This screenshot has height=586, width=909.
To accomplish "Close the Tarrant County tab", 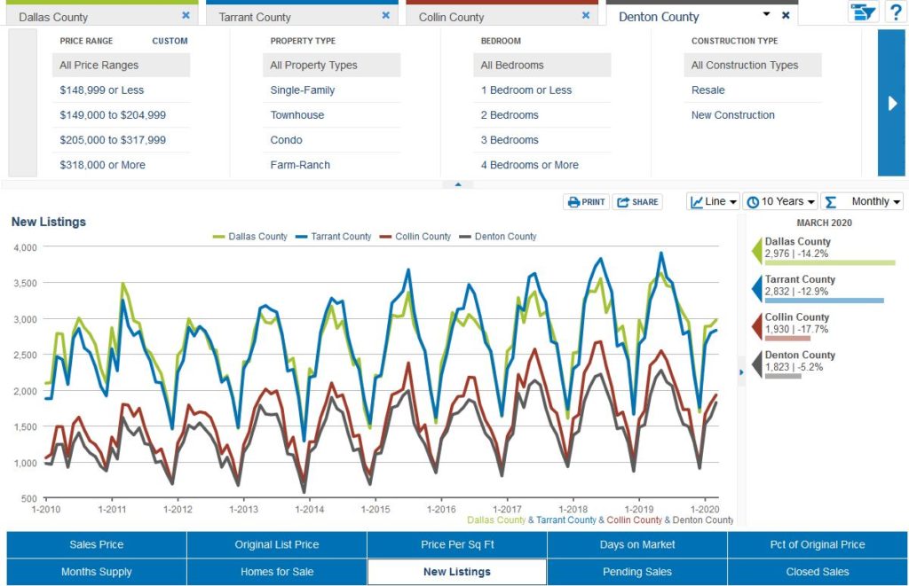I will (385, 16).
